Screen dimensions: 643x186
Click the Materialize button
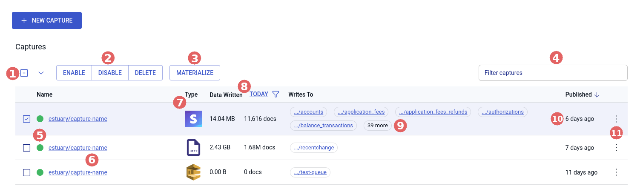tap(195, 73)
